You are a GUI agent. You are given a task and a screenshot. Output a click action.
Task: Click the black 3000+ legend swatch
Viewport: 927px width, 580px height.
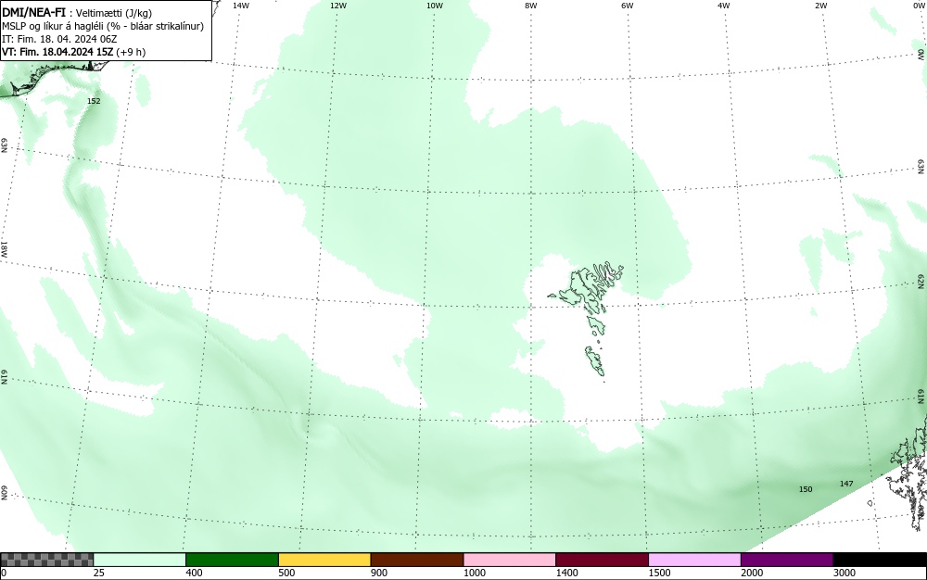pos(880,560)
